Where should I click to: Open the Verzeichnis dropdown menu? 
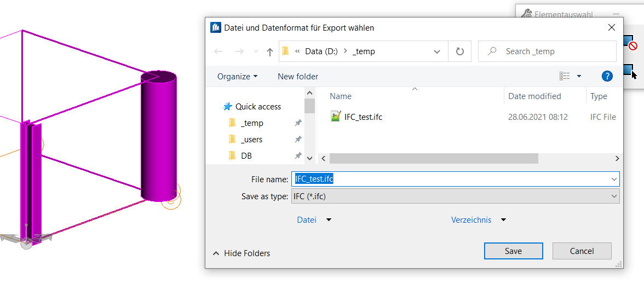503,220
